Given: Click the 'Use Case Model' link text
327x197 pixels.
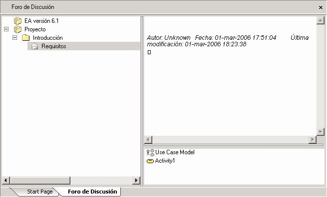Looking at the screenshot, I should (175, 152).
